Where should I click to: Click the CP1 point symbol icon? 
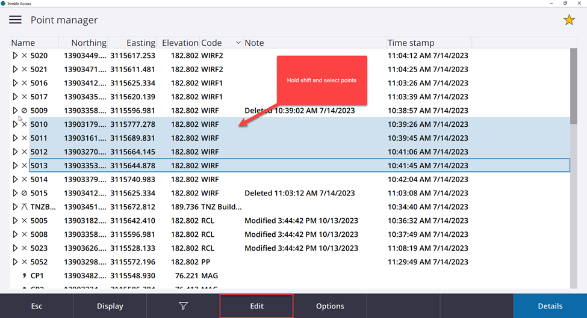tap(24, 275)
